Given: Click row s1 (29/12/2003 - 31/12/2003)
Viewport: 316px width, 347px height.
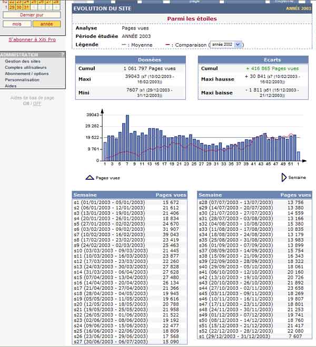Looking at the screenshot, I should [x=254, y=336].
